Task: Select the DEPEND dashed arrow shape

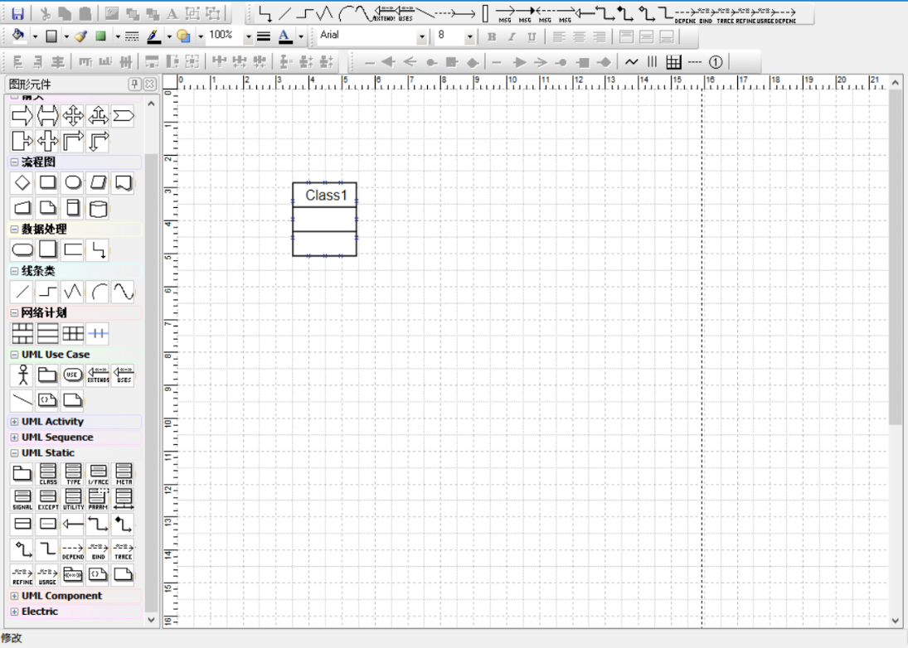Action: tap(73, 549)
